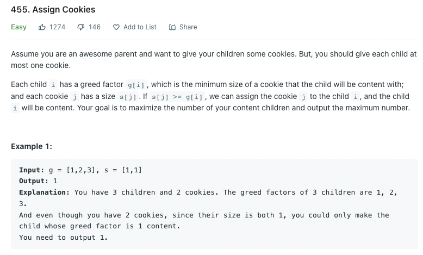Viewport: 423px width, 255px height.
Task: Click the inline code j after each cookie
Action: tap(74, 97)
